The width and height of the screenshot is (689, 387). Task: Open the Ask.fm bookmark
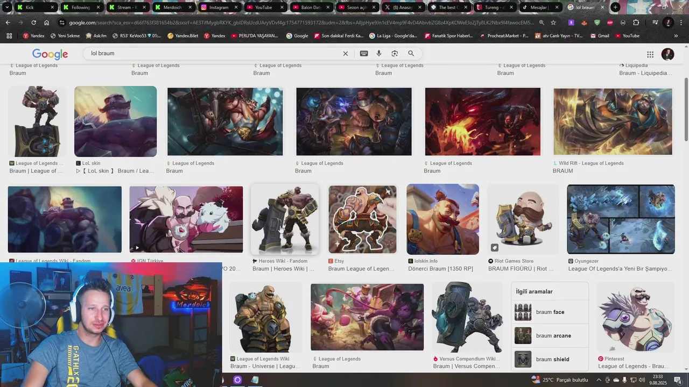(x=96, y=36)
